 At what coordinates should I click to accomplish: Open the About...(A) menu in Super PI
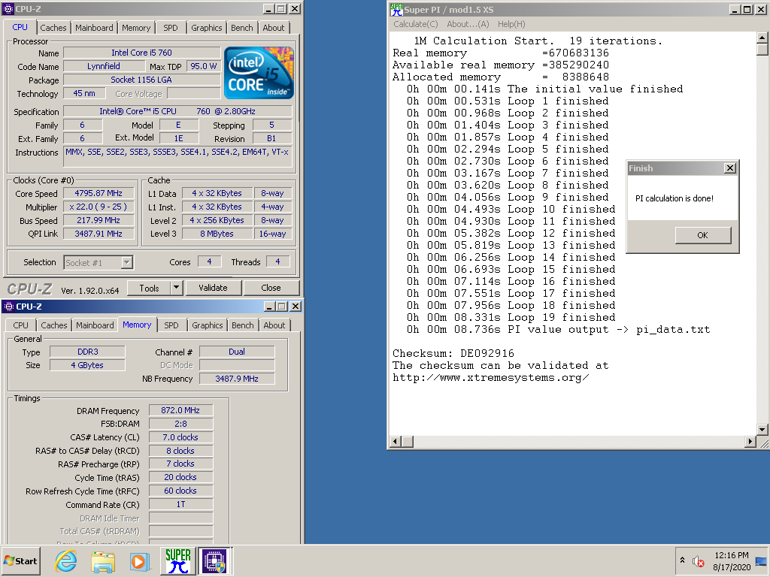468,24
